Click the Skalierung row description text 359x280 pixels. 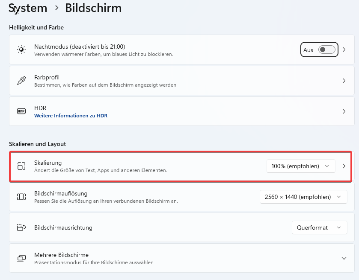(101, 170)
